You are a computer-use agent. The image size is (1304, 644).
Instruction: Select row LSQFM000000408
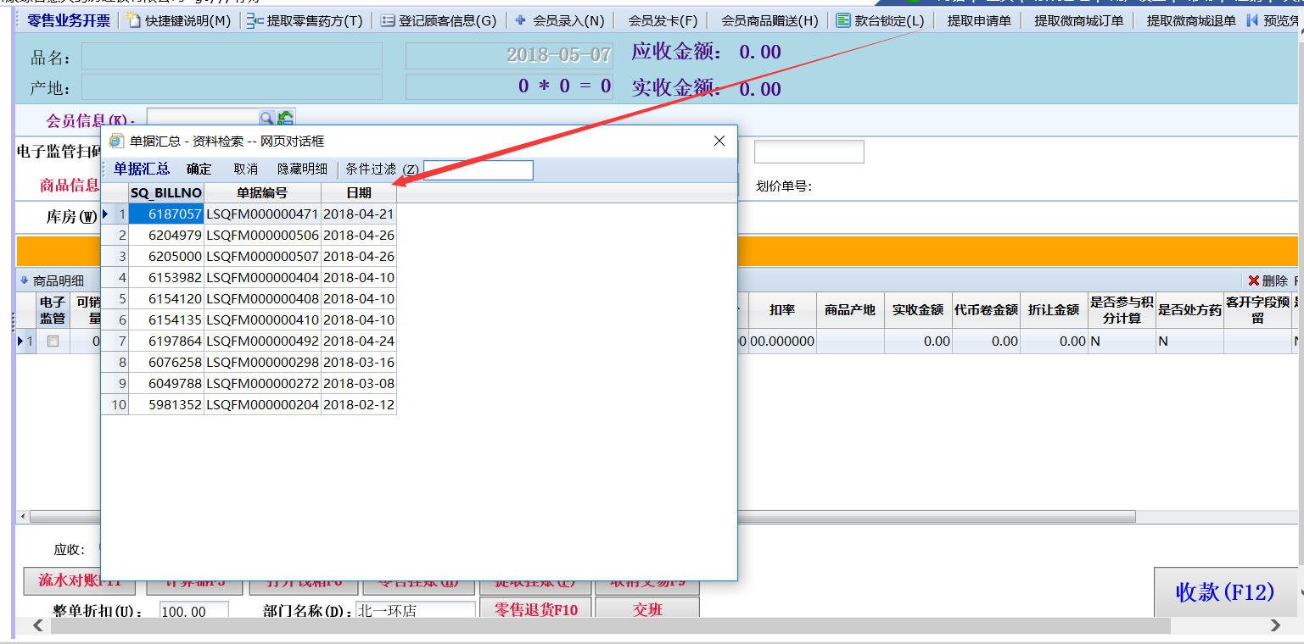pyautogui.click(x=249, y=299)
